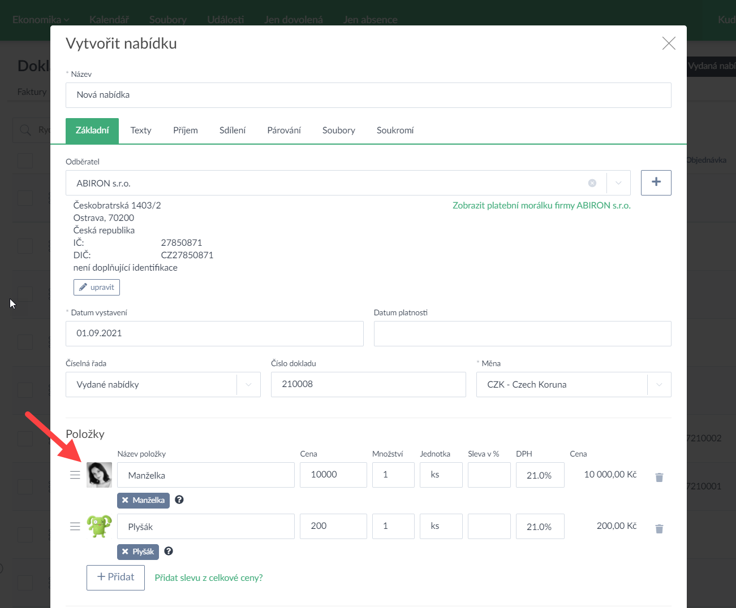Click DPH 21.0% field in Manželka row
736x608 pixels.
(540, 475)
